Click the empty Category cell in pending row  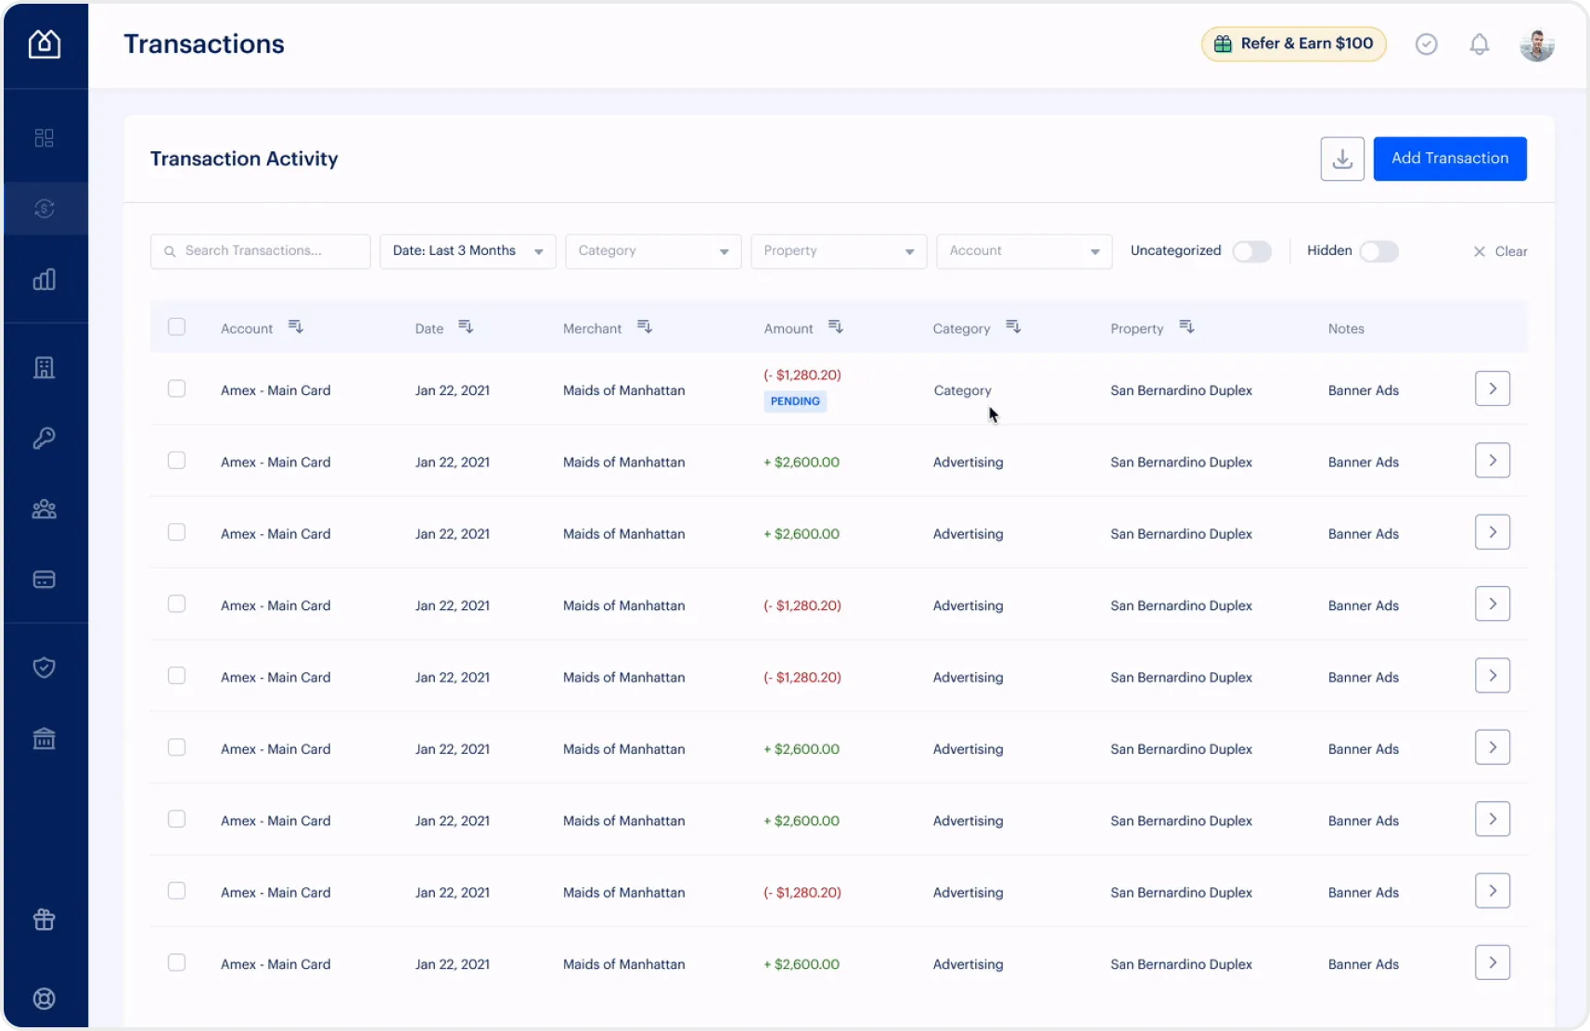pos(962,390)
